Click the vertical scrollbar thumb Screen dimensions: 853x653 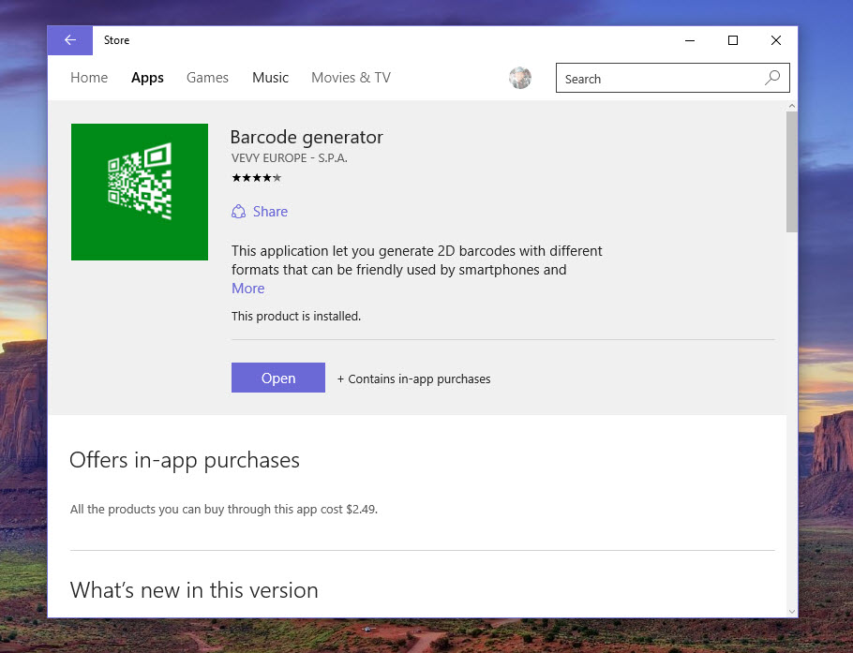tap(791, 171)
